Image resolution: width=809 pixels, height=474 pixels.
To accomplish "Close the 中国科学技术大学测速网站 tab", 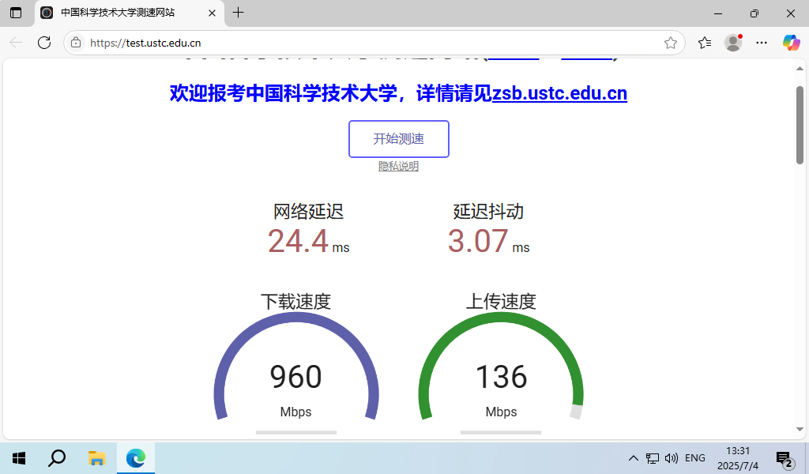I will (x=212, y=13).
